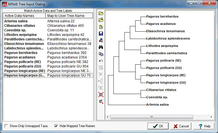Screen dimensions: 218x133
Task: Click Ellasochirus tenuimanus tip in the tree
Action: coord(166,31)
